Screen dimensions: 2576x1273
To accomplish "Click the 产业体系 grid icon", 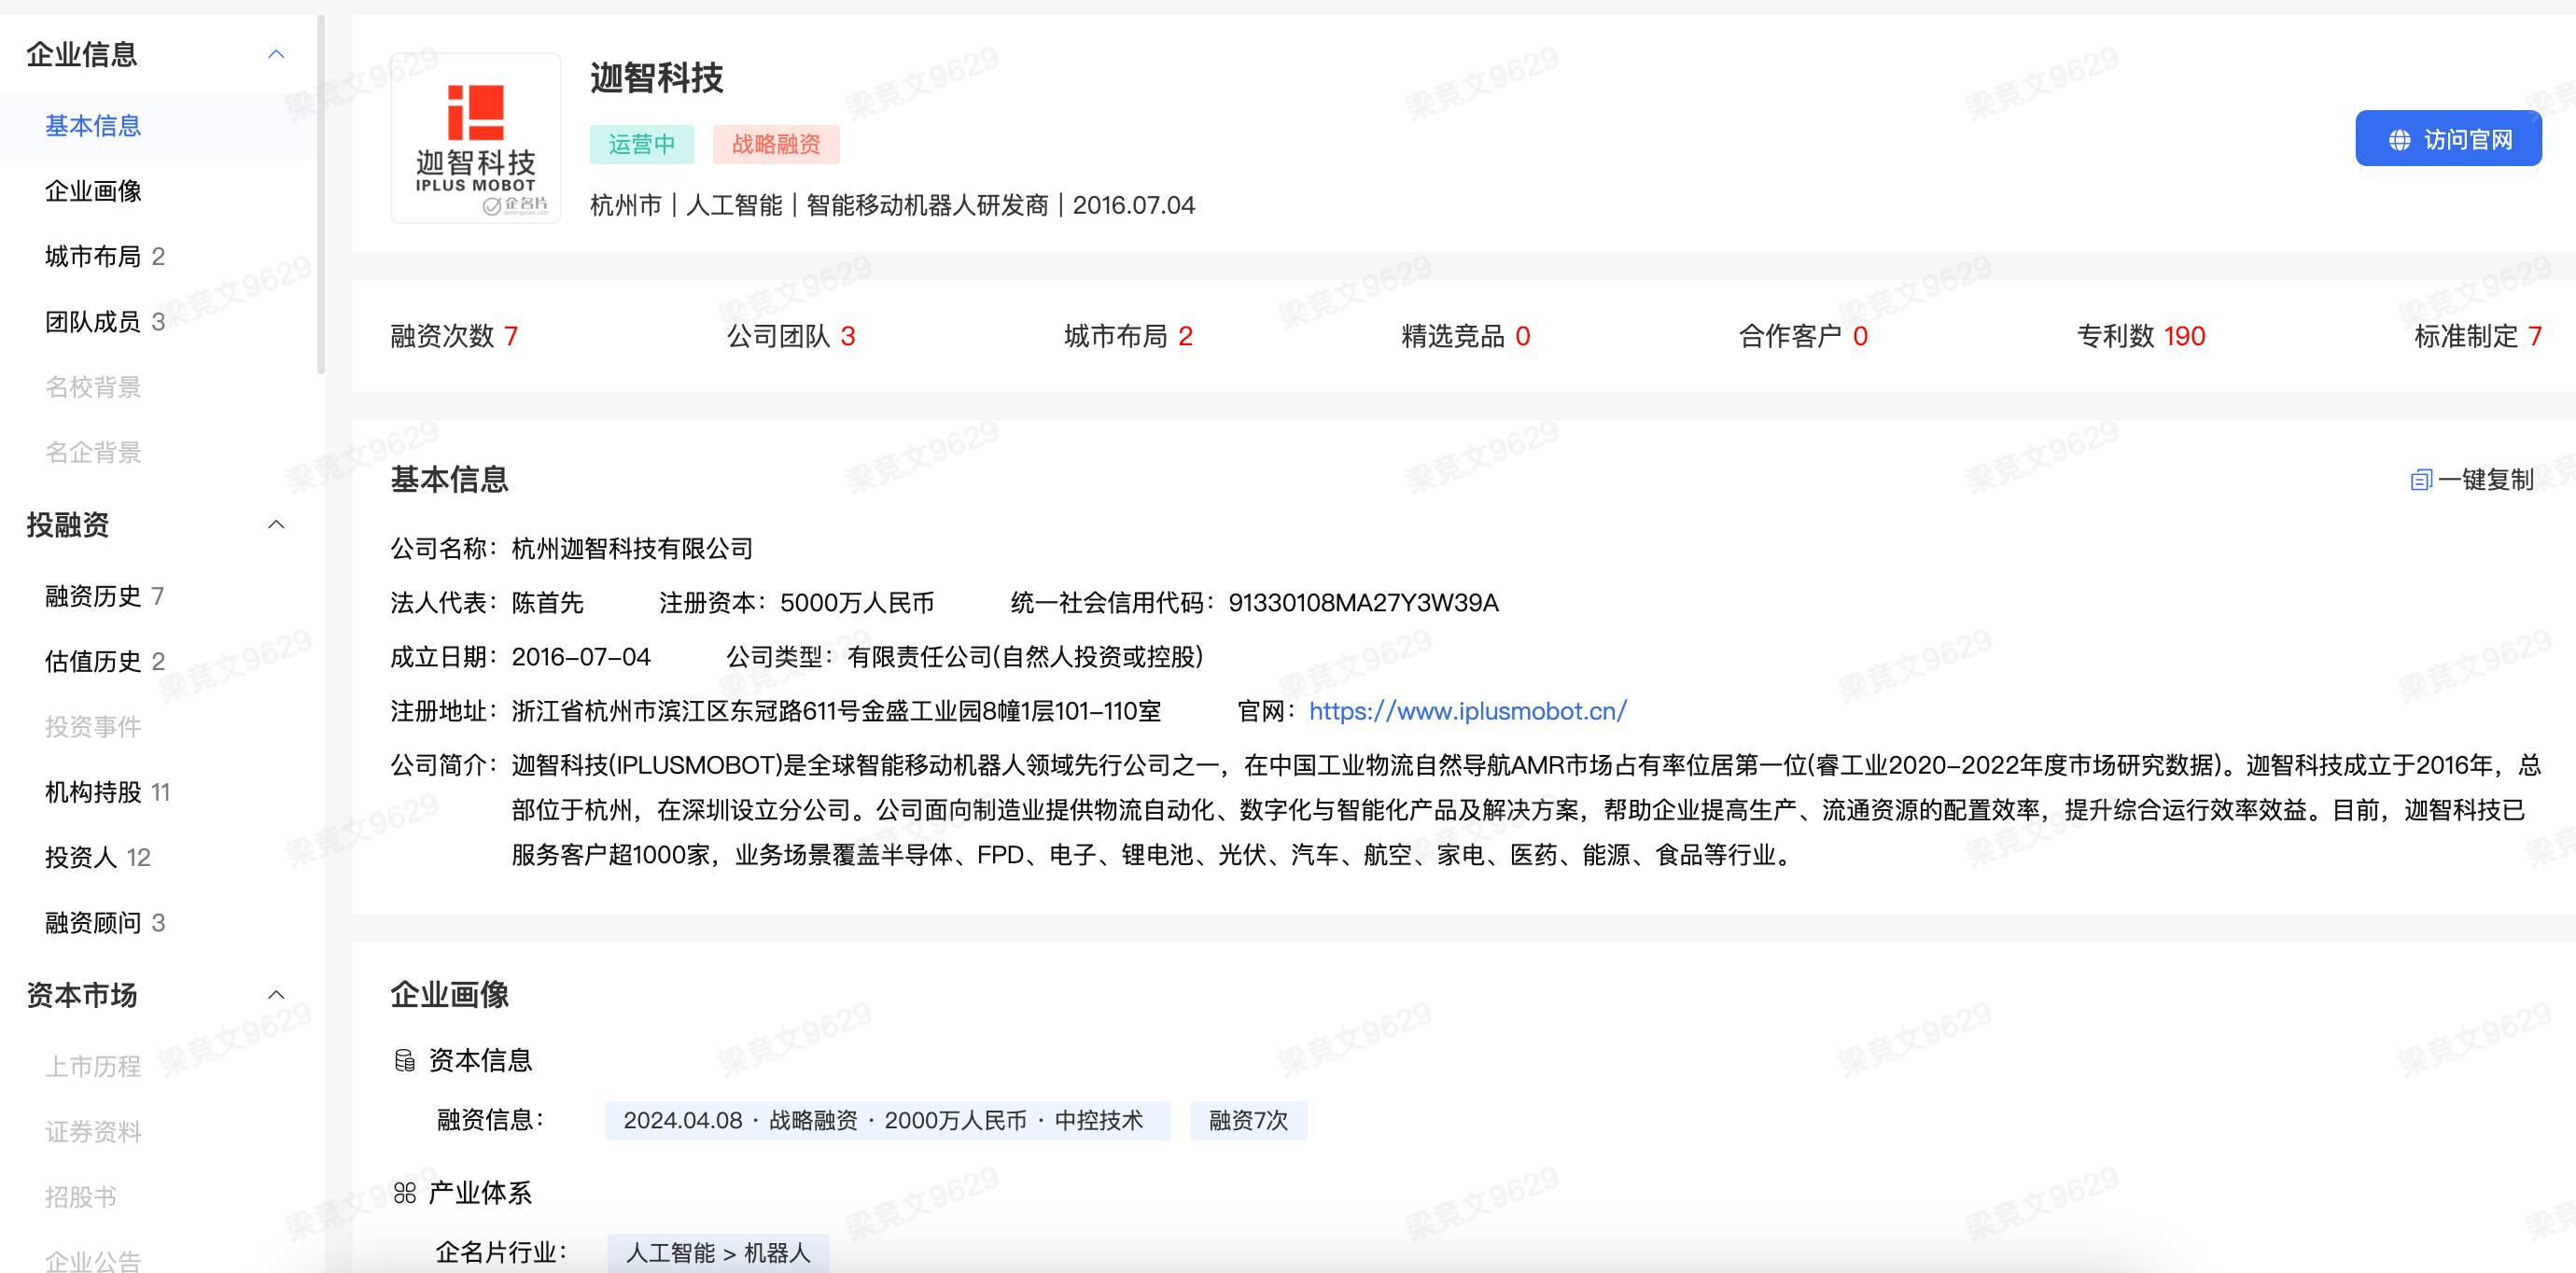I will pos(405,1192).
